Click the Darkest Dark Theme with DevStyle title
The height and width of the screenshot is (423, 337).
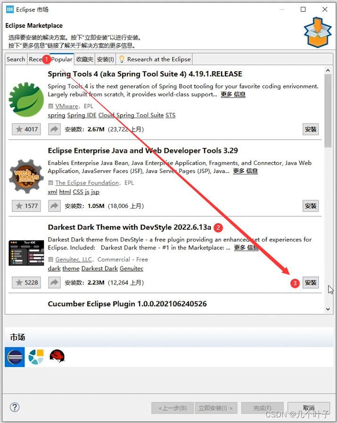tap(130, 227)
